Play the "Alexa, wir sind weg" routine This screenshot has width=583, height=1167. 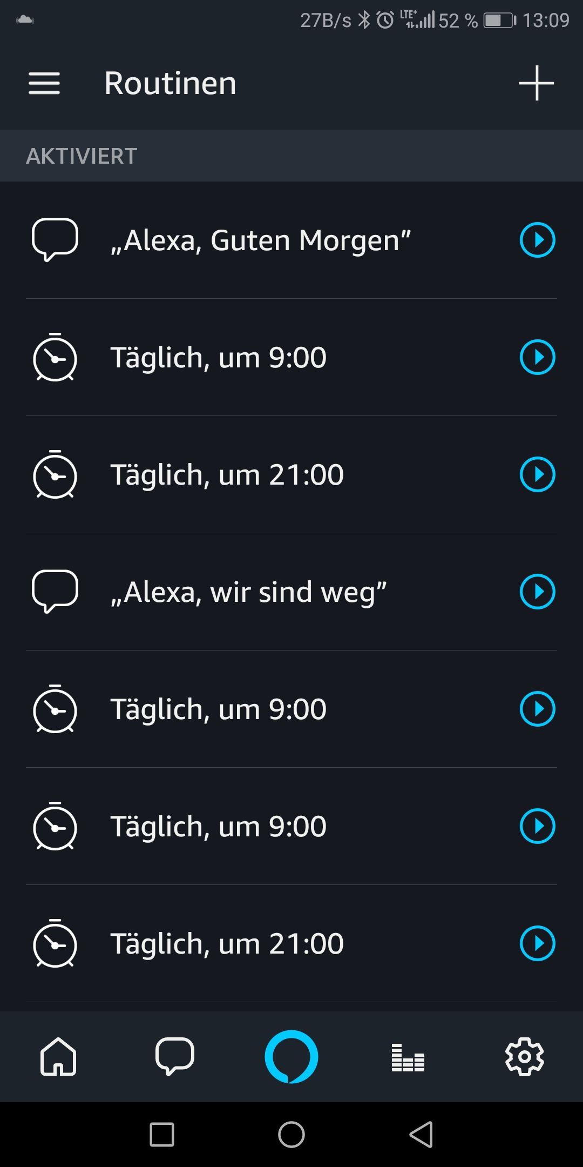point(537,592)
